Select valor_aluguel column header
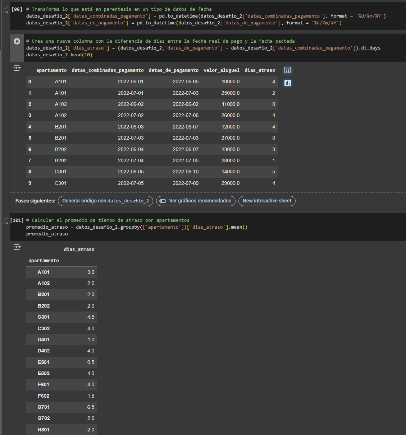 (x=222, y=70)
